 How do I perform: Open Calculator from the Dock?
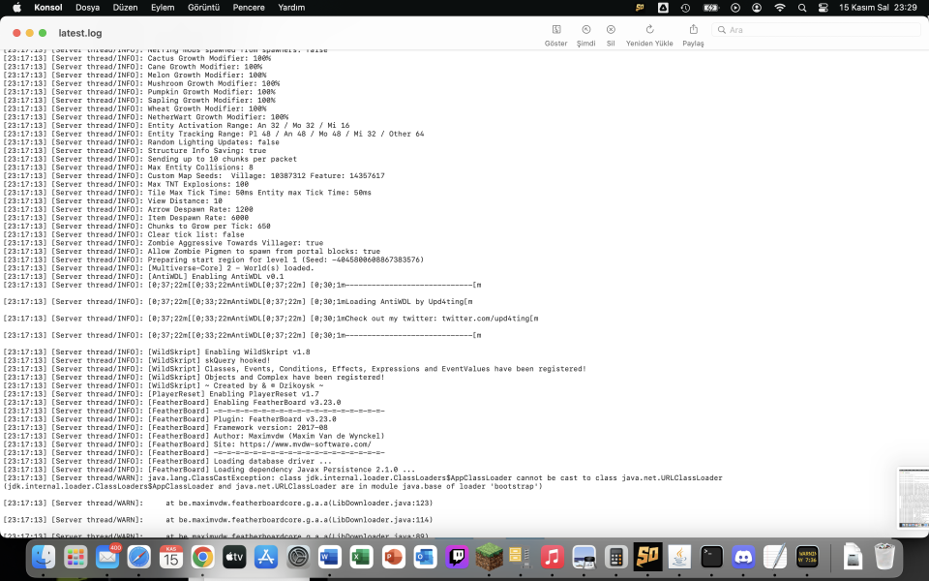tap(615, 558)
